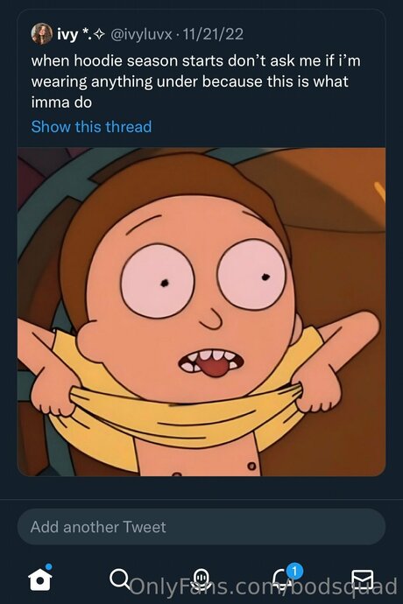Tap the Search magnifier icon

(x=120, y=579)
